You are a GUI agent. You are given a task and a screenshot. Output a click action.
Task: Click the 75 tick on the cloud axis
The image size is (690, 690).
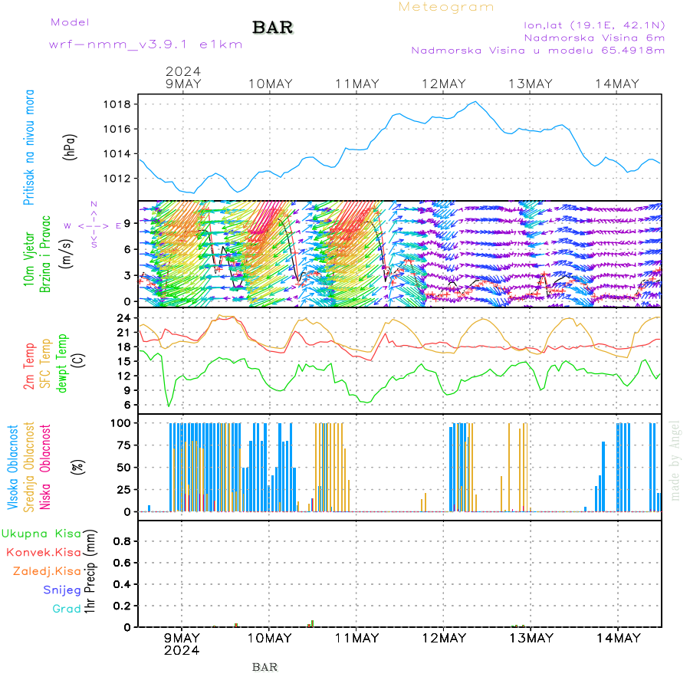(123, 445)
